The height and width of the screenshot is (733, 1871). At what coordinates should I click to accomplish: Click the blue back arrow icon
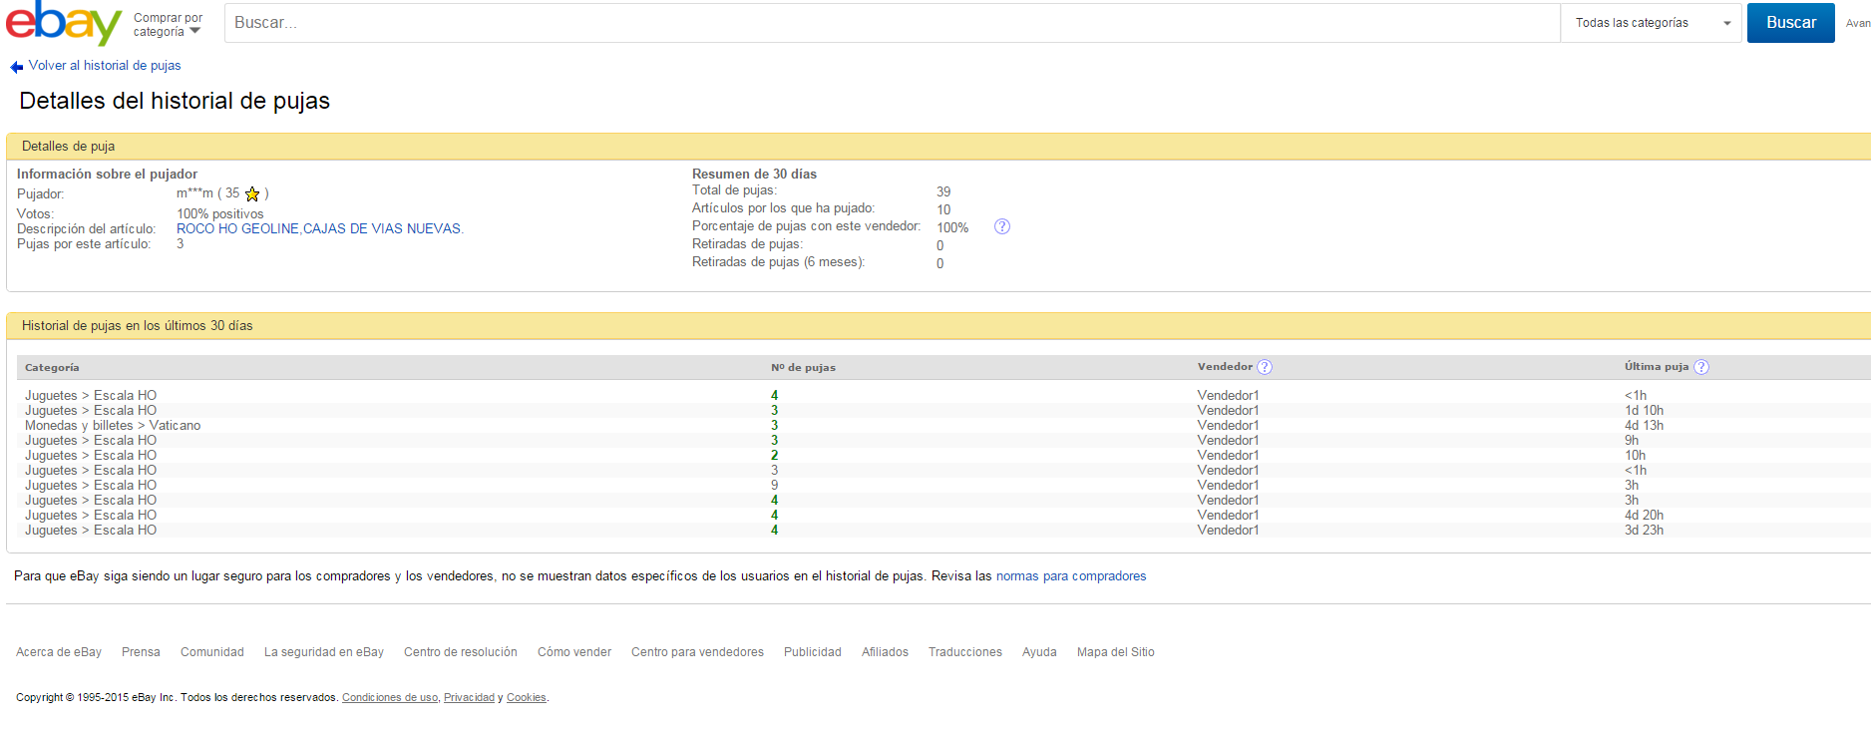coord(16,67)
